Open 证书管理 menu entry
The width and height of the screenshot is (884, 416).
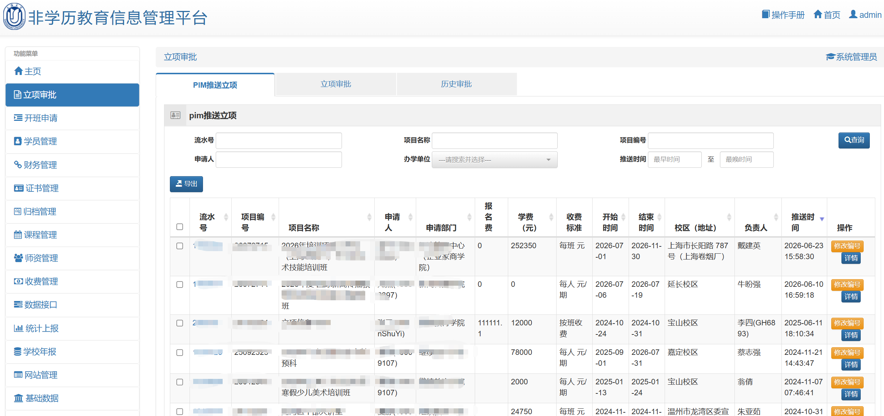click(x=72, y=188)
